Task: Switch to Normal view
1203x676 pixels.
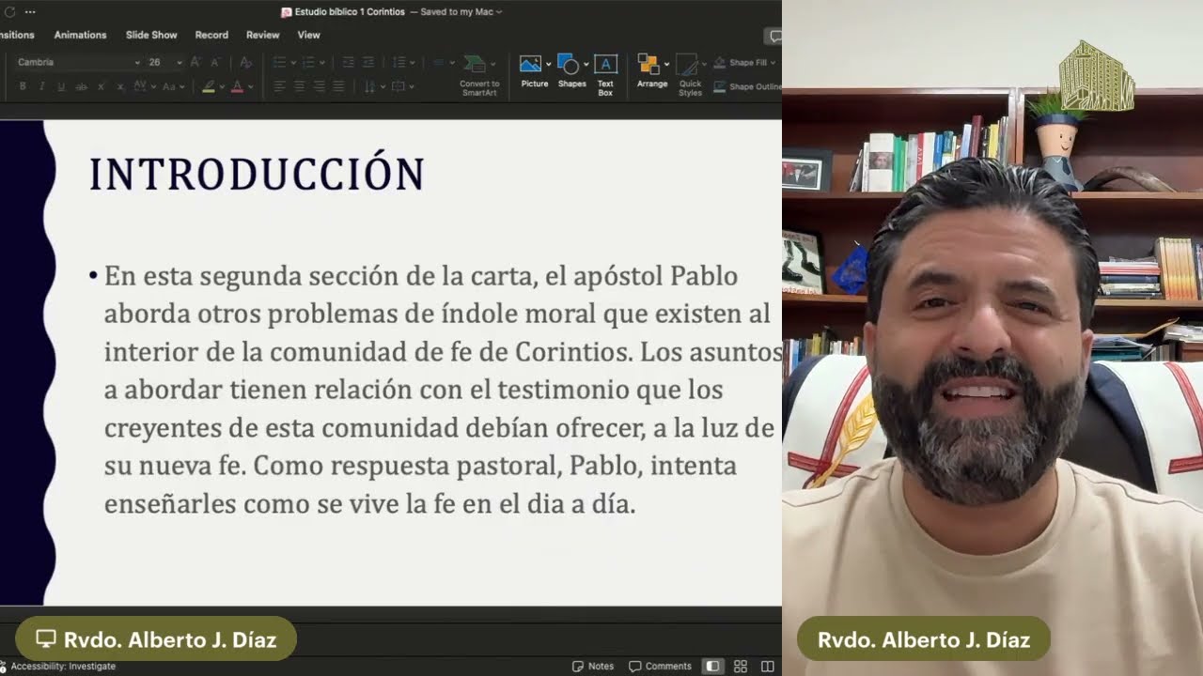Action: click(713, 666)
